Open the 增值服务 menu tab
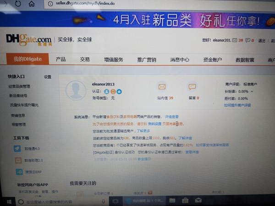The image size is (275, 206). [114, 60]
